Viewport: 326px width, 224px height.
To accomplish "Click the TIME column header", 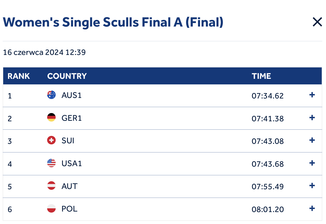I will (261, 76).
